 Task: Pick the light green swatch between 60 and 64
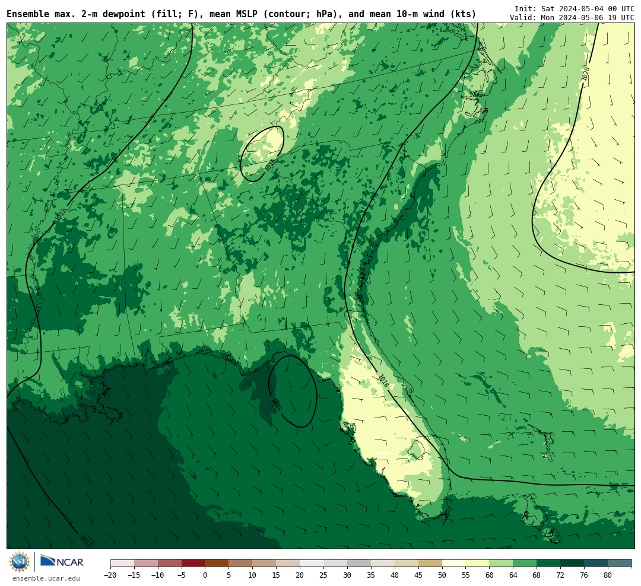pyautogui.click(x=502, y=563)
